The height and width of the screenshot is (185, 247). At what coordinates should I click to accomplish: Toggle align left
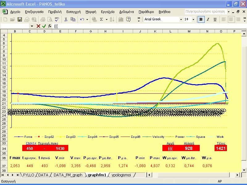pyautogui.click(x=224, y=19)
